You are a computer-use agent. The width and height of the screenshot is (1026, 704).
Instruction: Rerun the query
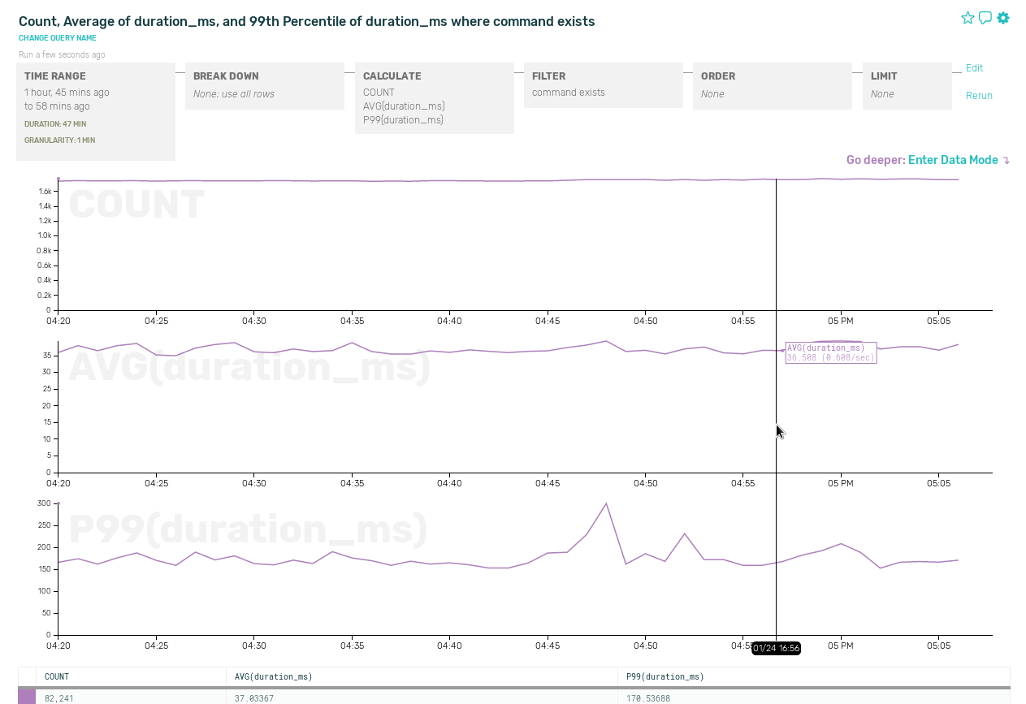pyautogui.click(x=979, y=96)
